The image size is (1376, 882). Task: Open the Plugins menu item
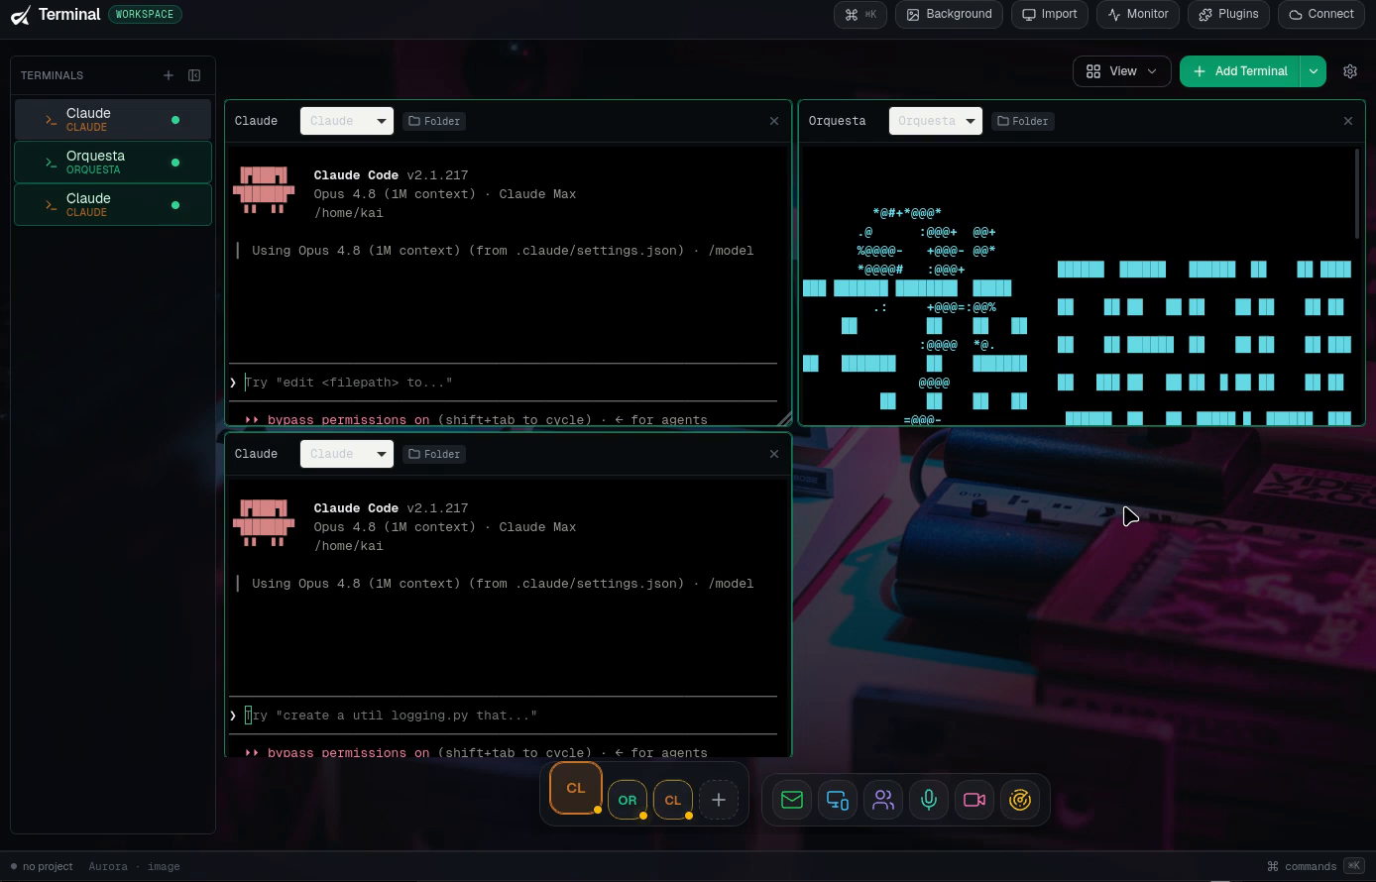(x=1228, y=14)
